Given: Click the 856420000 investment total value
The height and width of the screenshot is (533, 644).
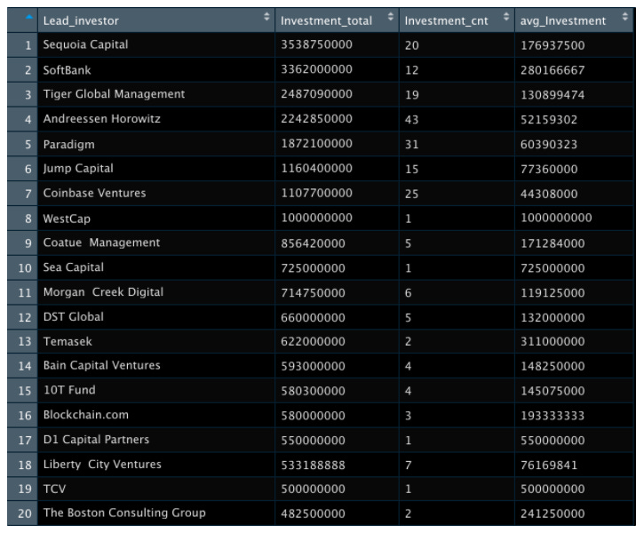Looking at the screenshot, I should click(313, 243).
